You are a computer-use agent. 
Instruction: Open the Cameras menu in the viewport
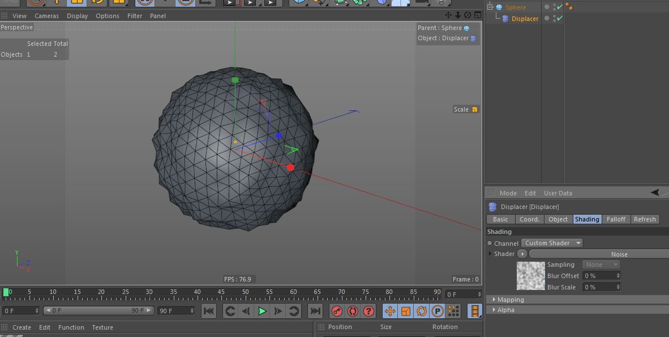point(46,16)
